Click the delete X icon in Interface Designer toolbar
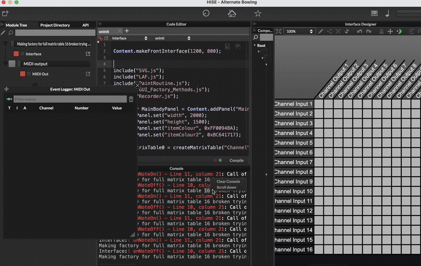Viewport: 421px width, 266px height. 338,32
